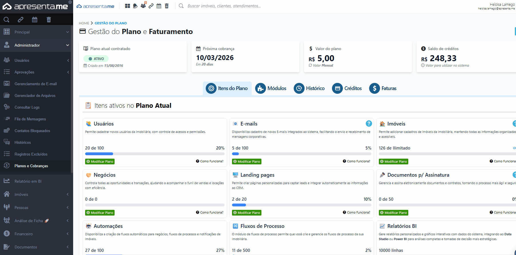Click the calendar icon in the dark sidebar
This screenshot has width=516, height=255.
point(35,19)
